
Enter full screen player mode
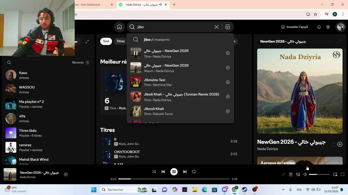(343, 174)
